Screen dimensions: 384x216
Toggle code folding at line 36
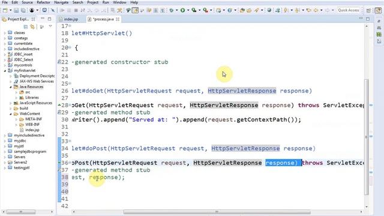[x=70, y=163]
